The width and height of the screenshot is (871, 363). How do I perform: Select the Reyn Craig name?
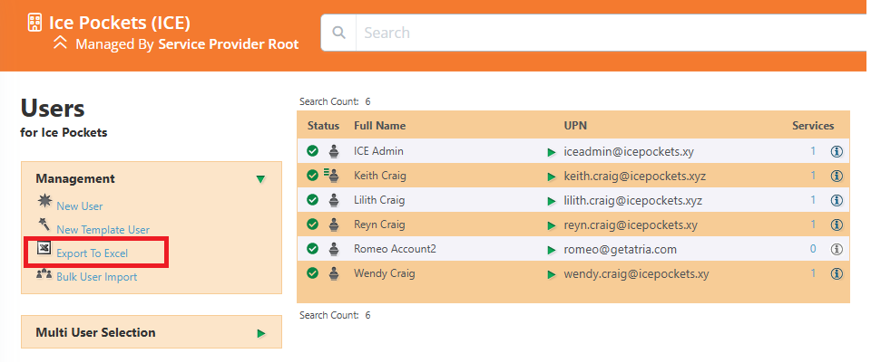[379, 224]
